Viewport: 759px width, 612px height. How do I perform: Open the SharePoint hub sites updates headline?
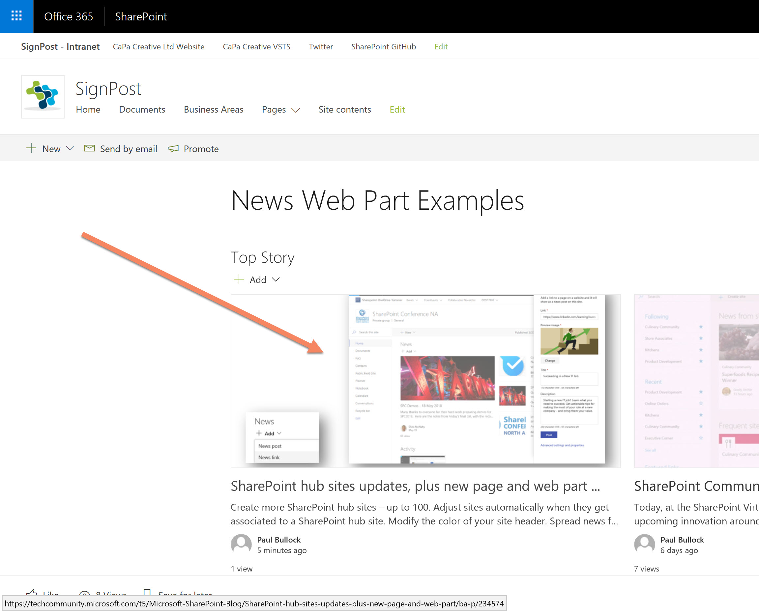click(415, 486)
